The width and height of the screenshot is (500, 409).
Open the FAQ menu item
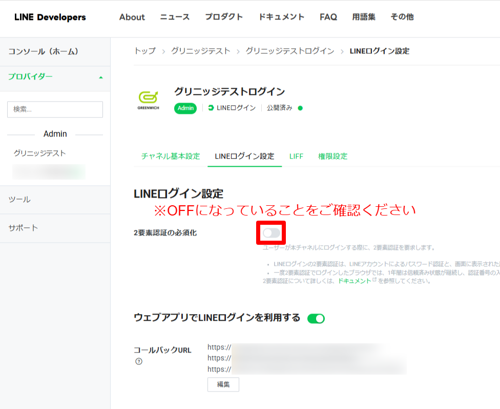tap(328, 17)
